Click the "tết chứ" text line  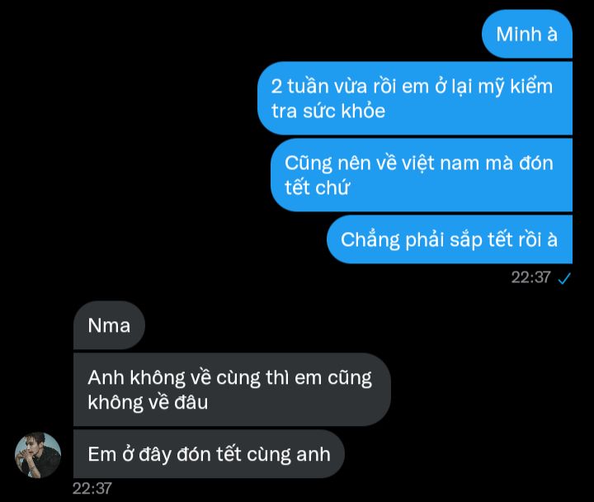click(x=317, y=187)
